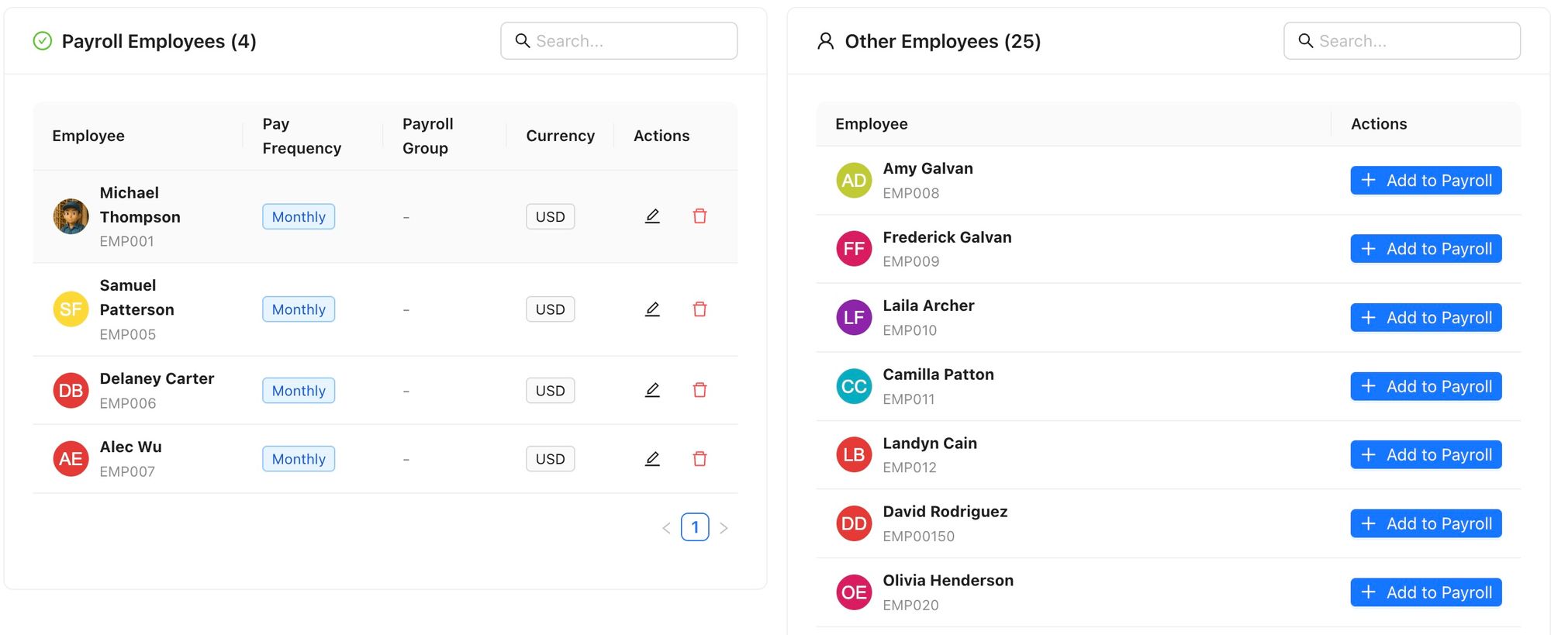Click the Monthly badge for Alec Wu
This screenshot has height=635, width=1551.
[298, 458]
